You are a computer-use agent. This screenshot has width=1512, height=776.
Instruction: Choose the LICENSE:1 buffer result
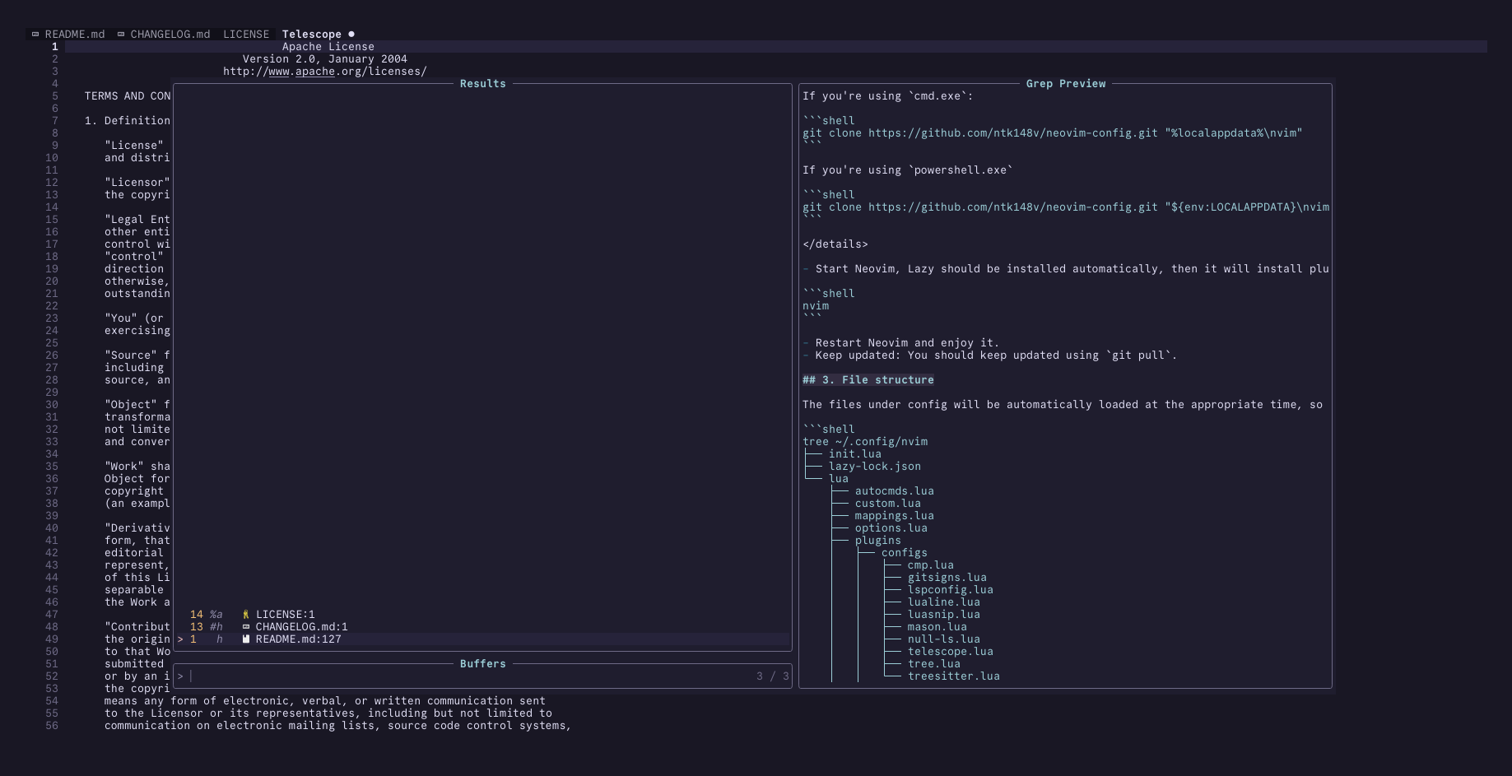(x=285, y=615)
